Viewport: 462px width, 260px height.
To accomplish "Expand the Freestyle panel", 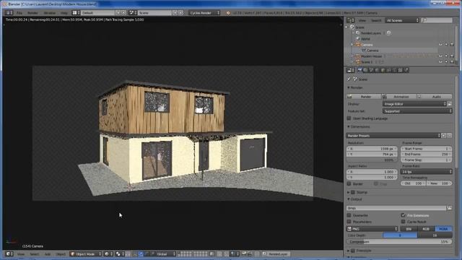I will (349, 251).
